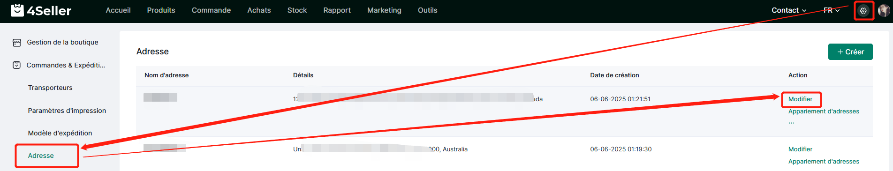Image resolution: width=893 pixels, height=171 pixels.
Task: Open the FR language dropdown
Action: [832, 10]
